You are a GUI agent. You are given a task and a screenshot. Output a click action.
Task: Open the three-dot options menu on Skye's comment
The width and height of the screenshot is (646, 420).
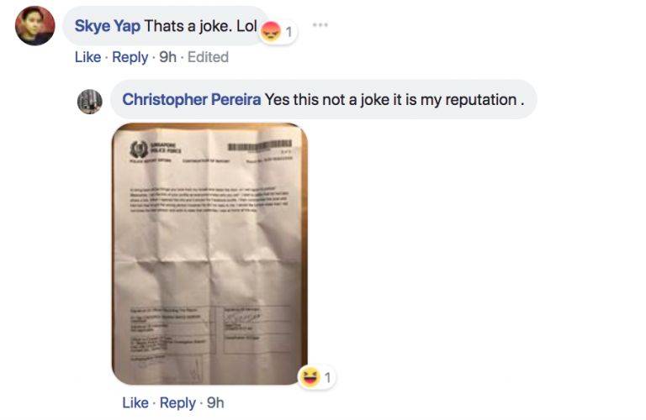320,24
